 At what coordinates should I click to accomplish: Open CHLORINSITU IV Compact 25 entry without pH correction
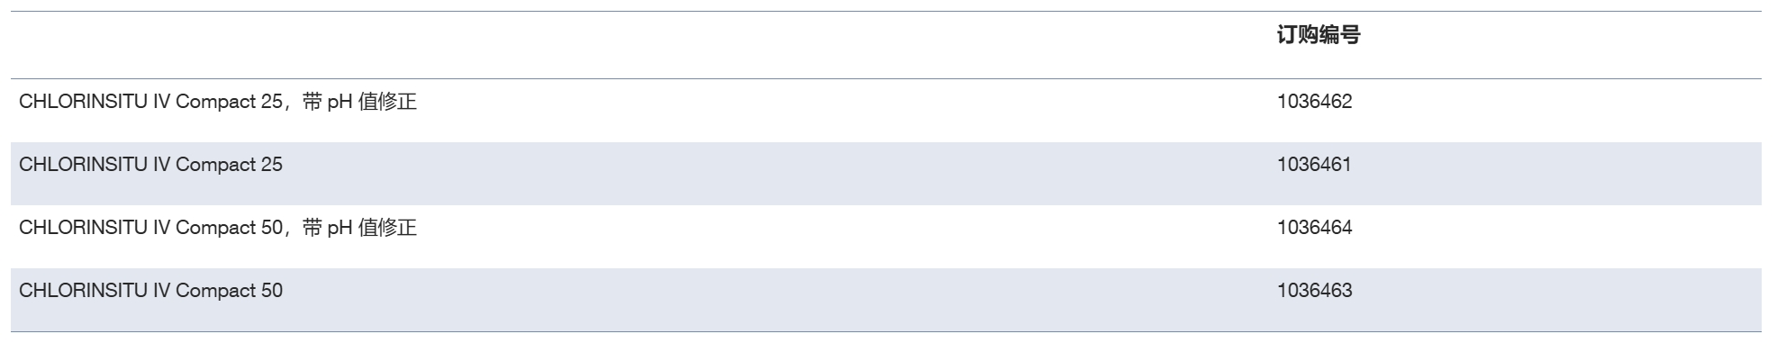(150, 165)
